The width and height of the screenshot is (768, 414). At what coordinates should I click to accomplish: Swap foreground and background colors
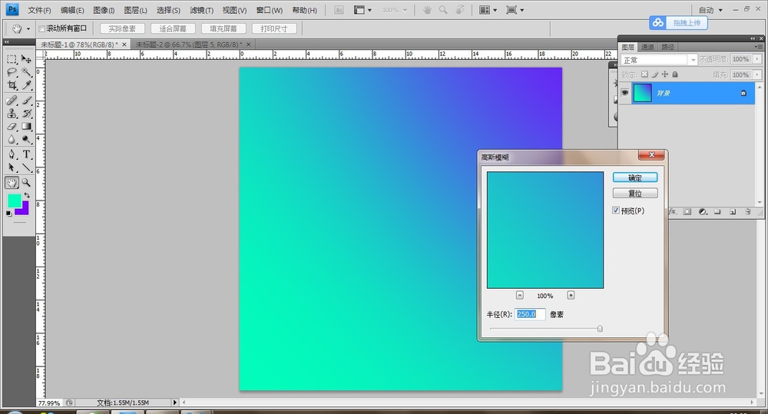[28, 195]
